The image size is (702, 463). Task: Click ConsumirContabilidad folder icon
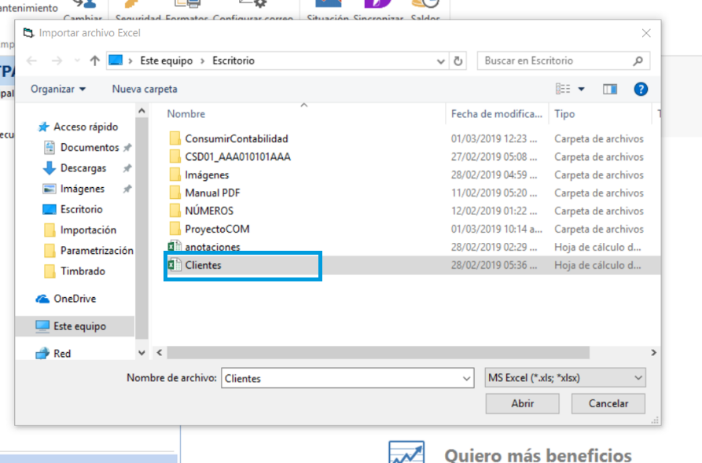click(x=175, y=138)
